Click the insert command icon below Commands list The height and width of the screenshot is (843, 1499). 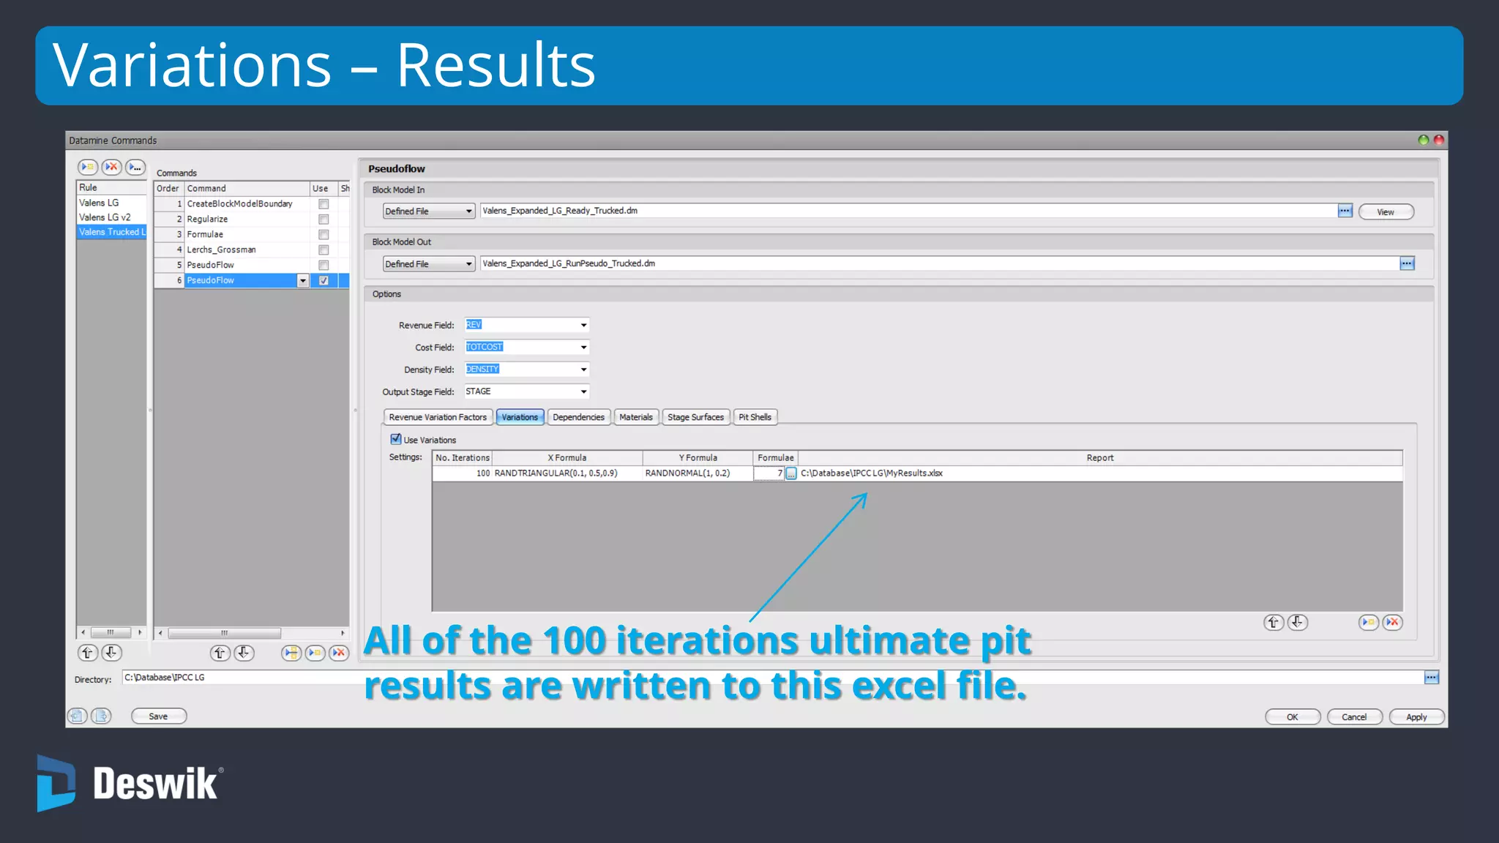point(291,652)
